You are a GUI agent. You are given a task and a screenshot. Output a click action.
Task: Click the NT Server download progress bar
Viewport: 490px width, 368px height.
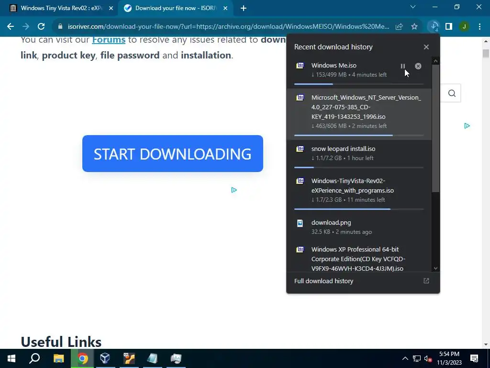point(359,135)
